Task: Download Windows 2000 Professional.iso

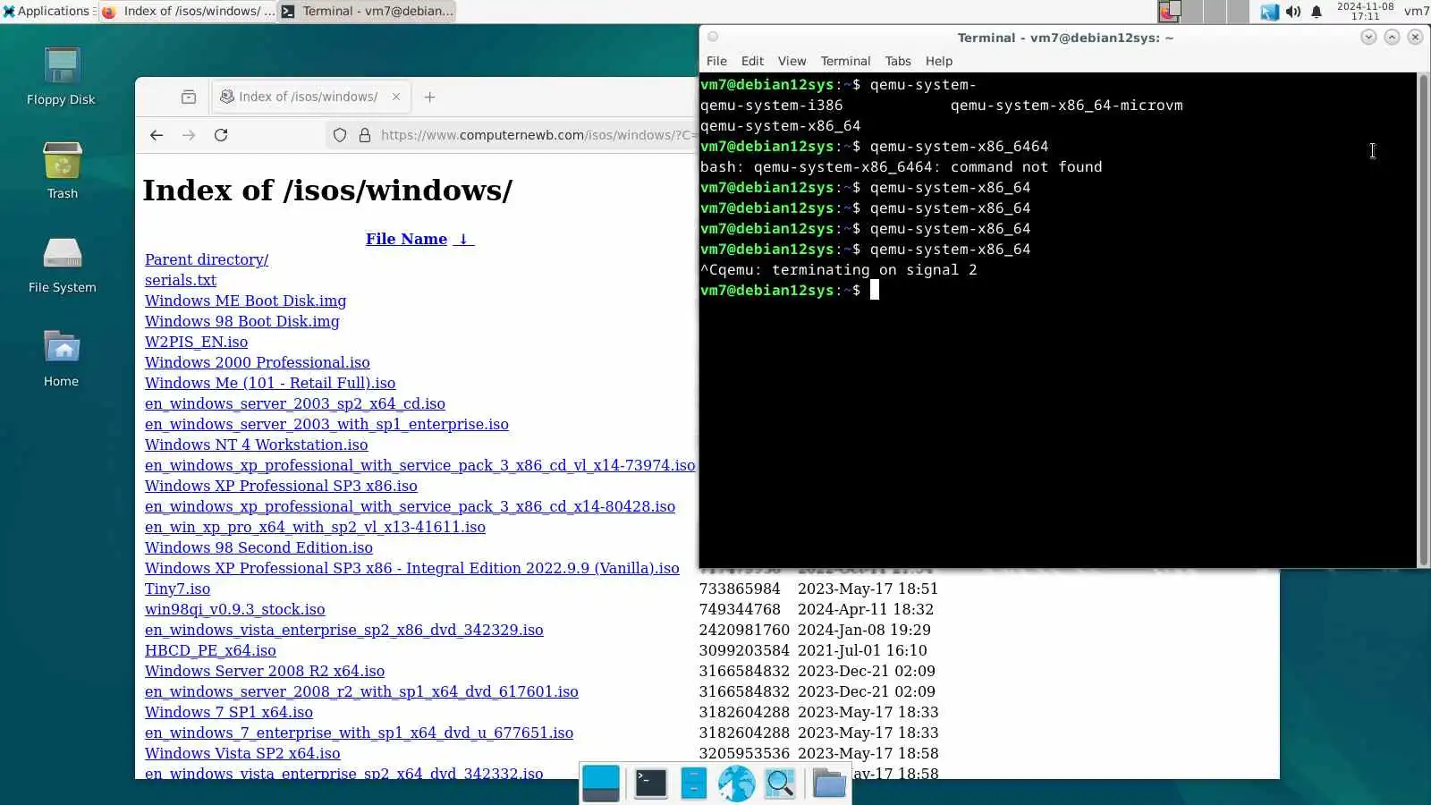Action: 257,362
